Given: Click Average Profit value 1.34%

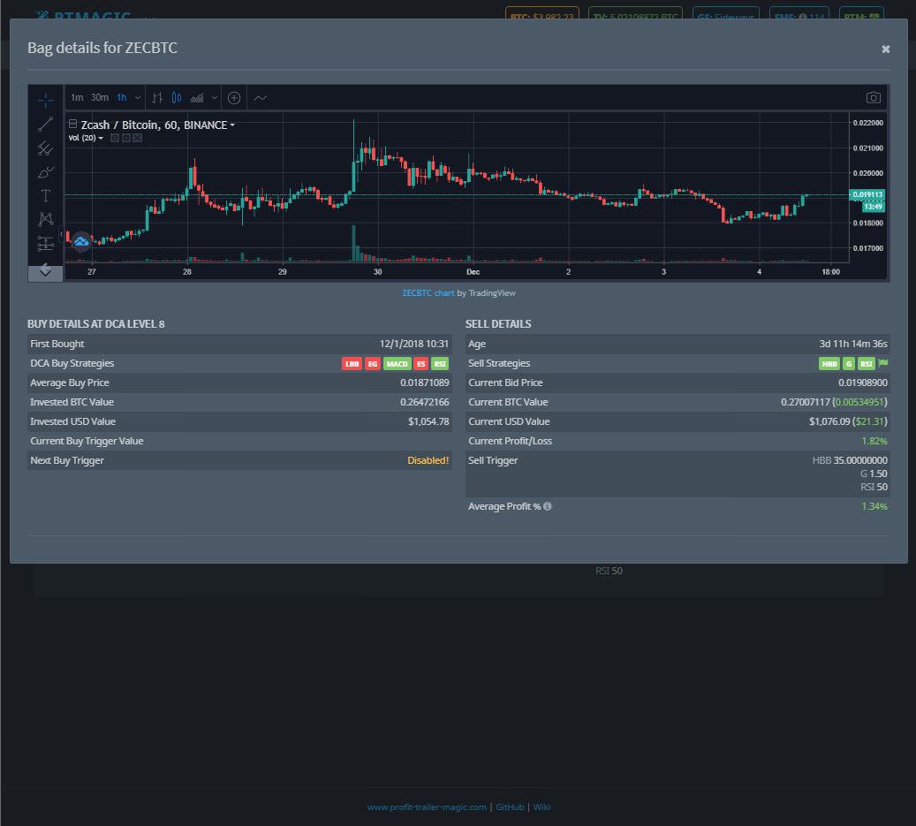Looking at the screenshot, I should click(x=874, y=506).
